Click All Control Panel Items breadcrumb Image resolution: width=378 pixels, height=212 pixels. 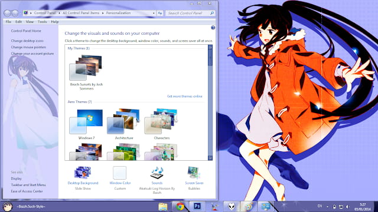coord(81,13)
